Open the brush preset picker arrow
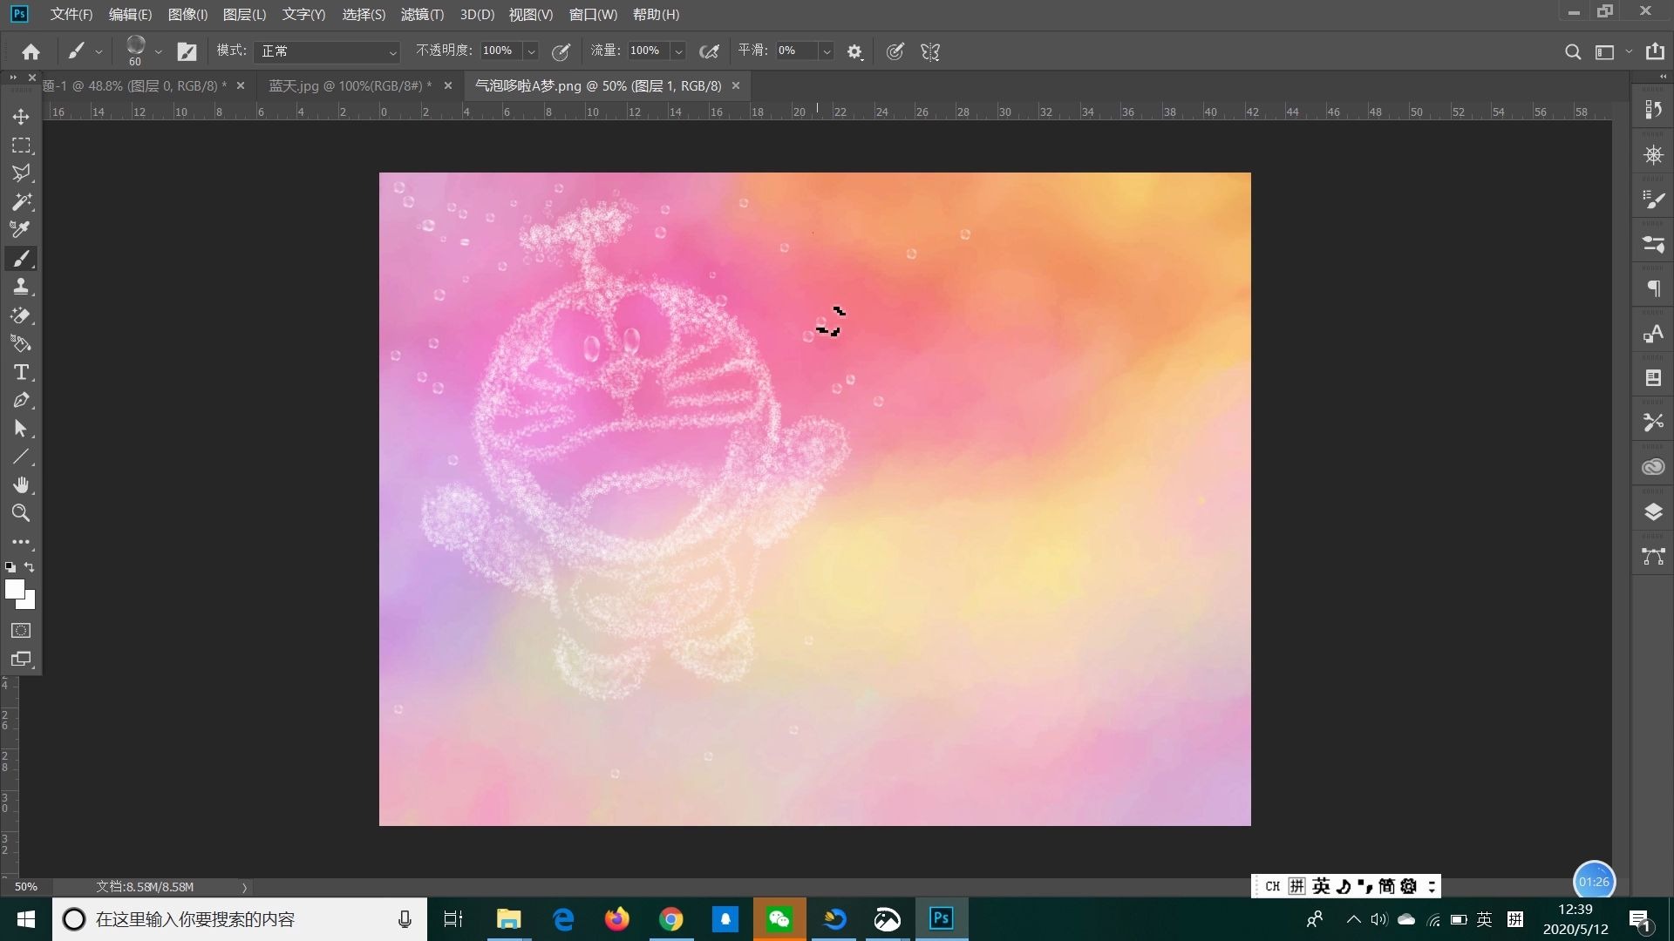The width and height of the screenshot is (1674, 941). point(158,51)
